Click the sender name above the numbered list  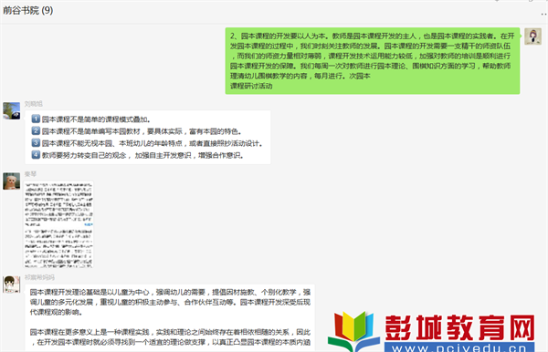coord(34,104)
